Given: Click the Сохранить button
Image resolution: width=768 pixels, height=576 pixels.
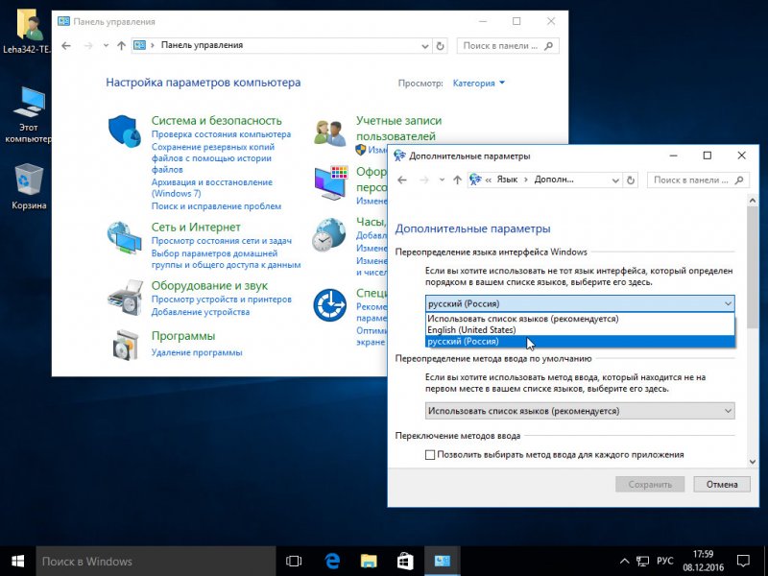Looking at the screenshot, I should click(x=650, y=485).
